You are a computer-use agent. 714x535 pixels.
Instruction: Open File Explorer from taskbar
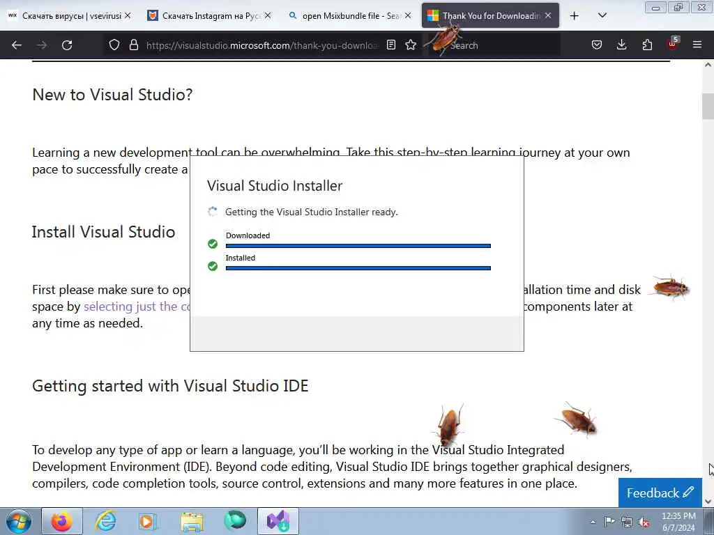192,521
